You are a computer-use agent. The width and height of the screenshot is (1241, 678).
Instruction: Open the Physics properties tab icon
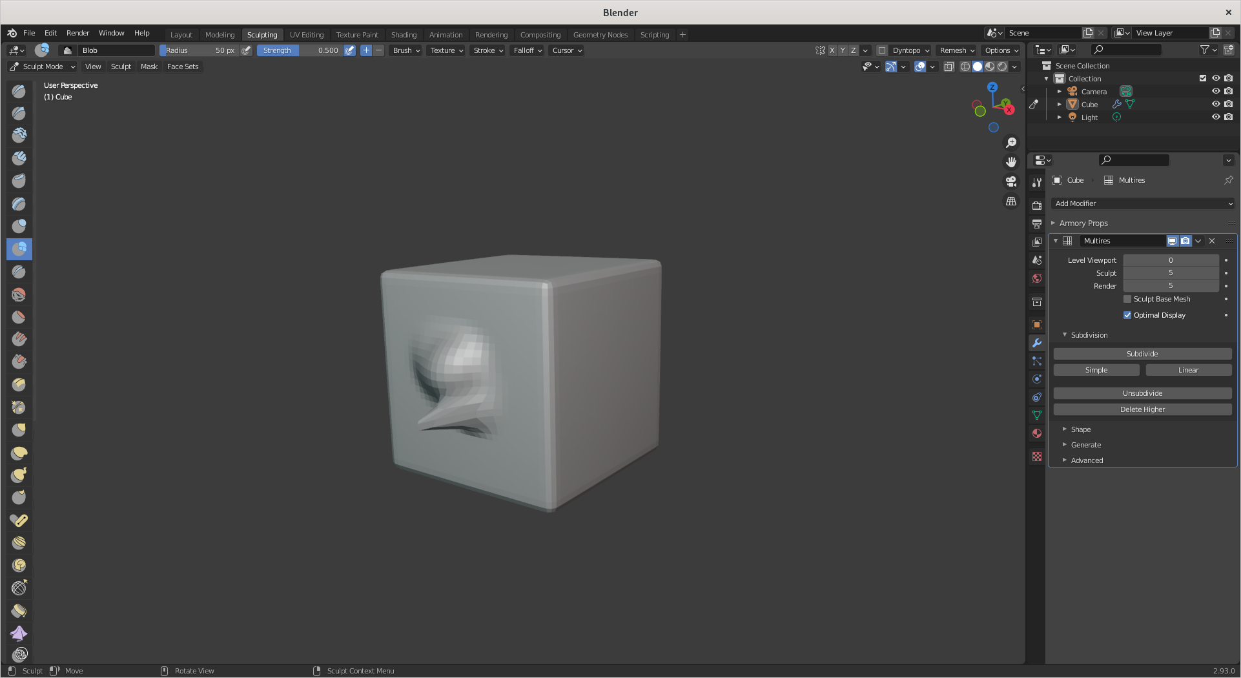[x=1037, y=379]
